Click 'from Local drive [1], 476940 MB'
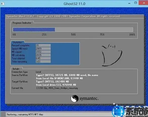Screen dimensions: 148x117 coord(56,85)
